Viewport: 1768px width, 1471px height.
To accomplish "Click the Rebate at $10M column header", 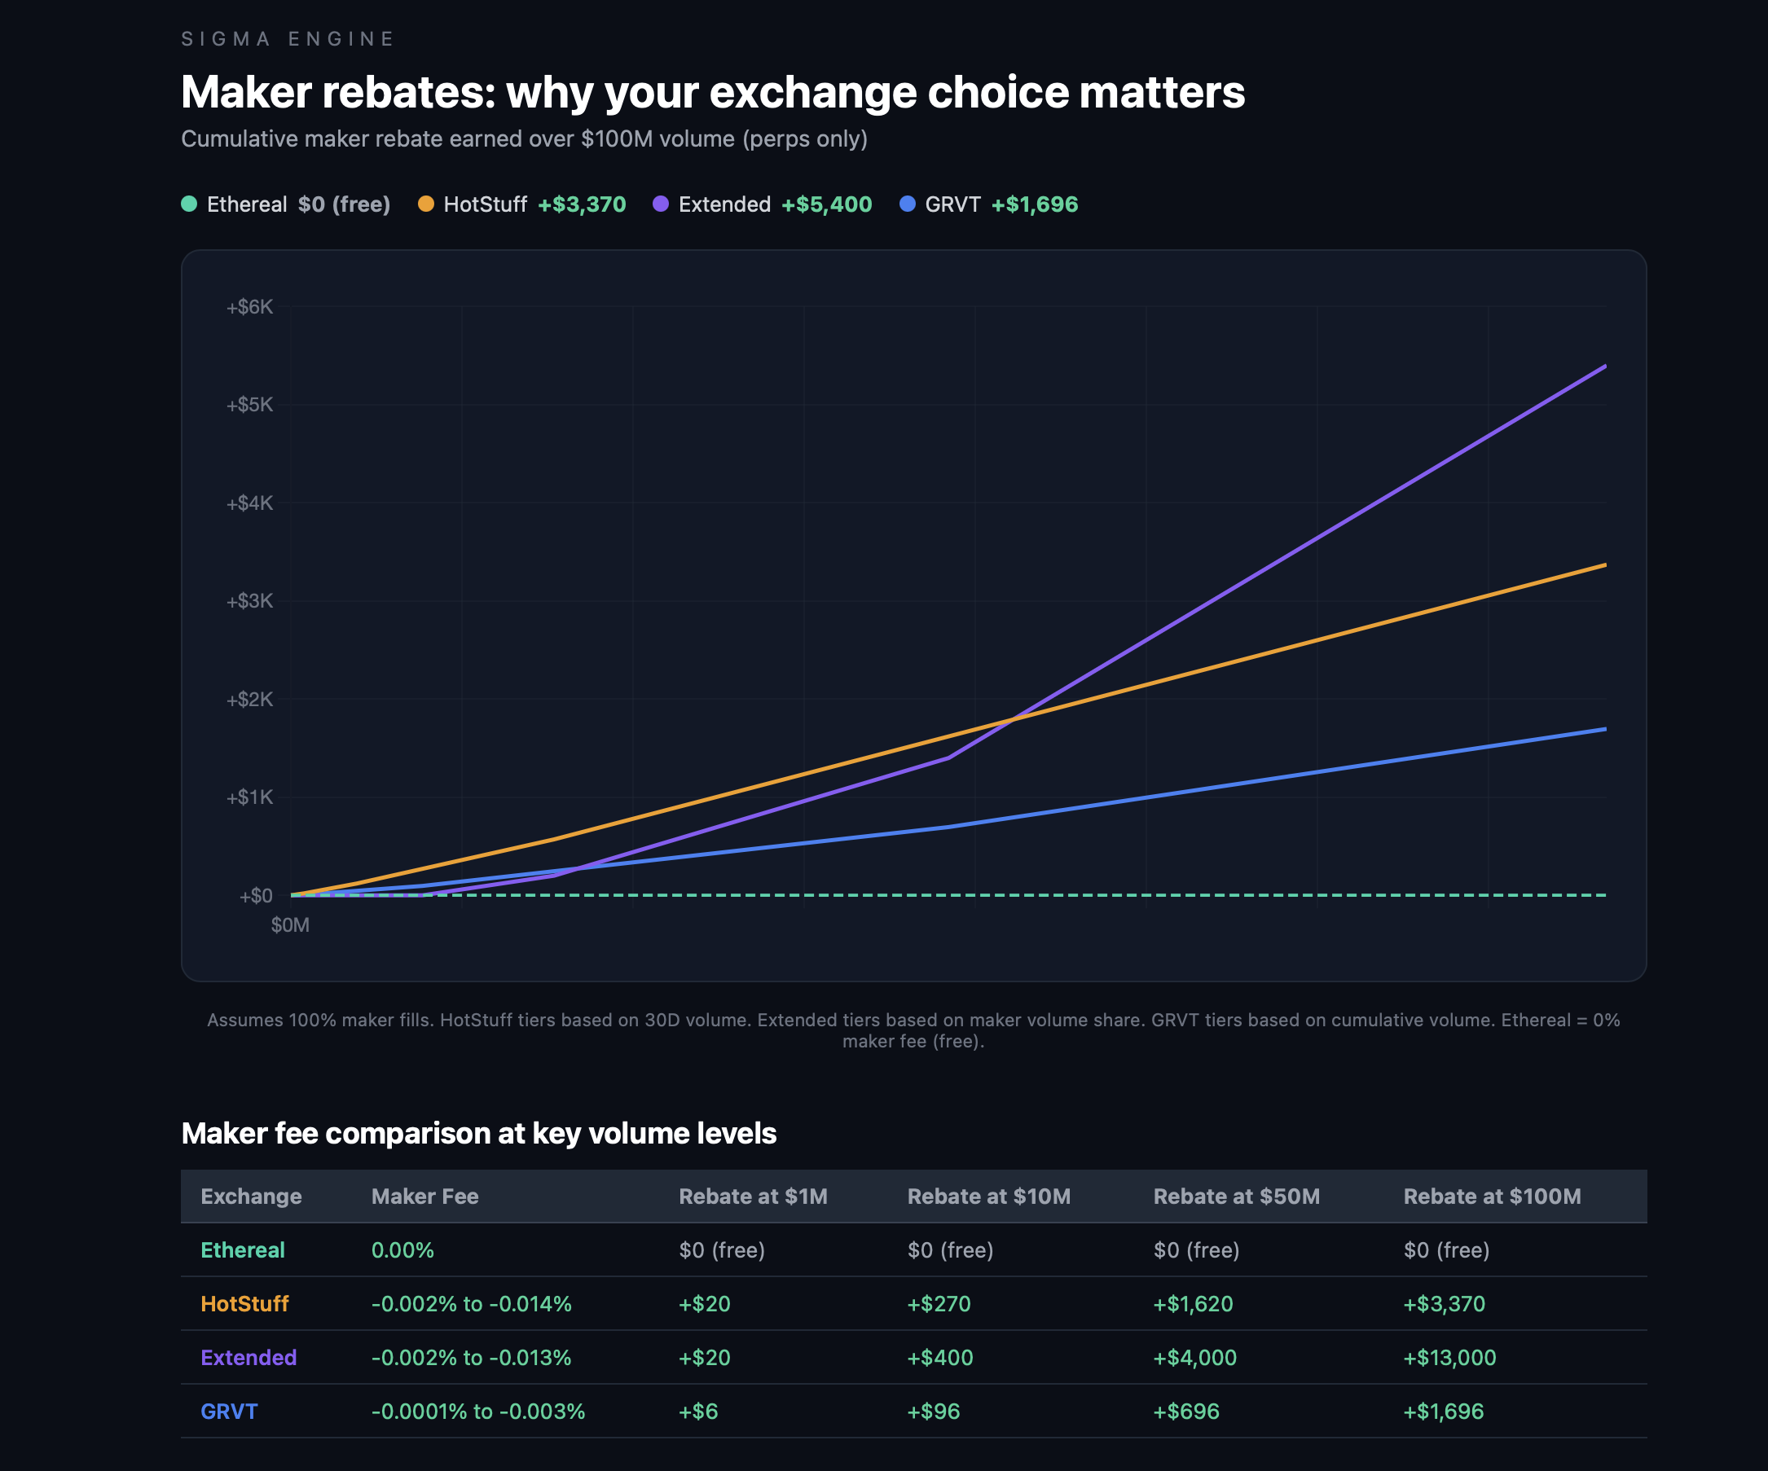I will click(988, 1196).
